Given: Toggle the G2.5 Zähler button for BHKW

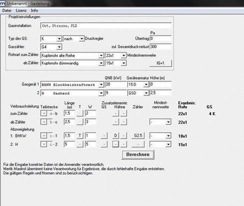Looking at the screenshot, I should [138, 136].
